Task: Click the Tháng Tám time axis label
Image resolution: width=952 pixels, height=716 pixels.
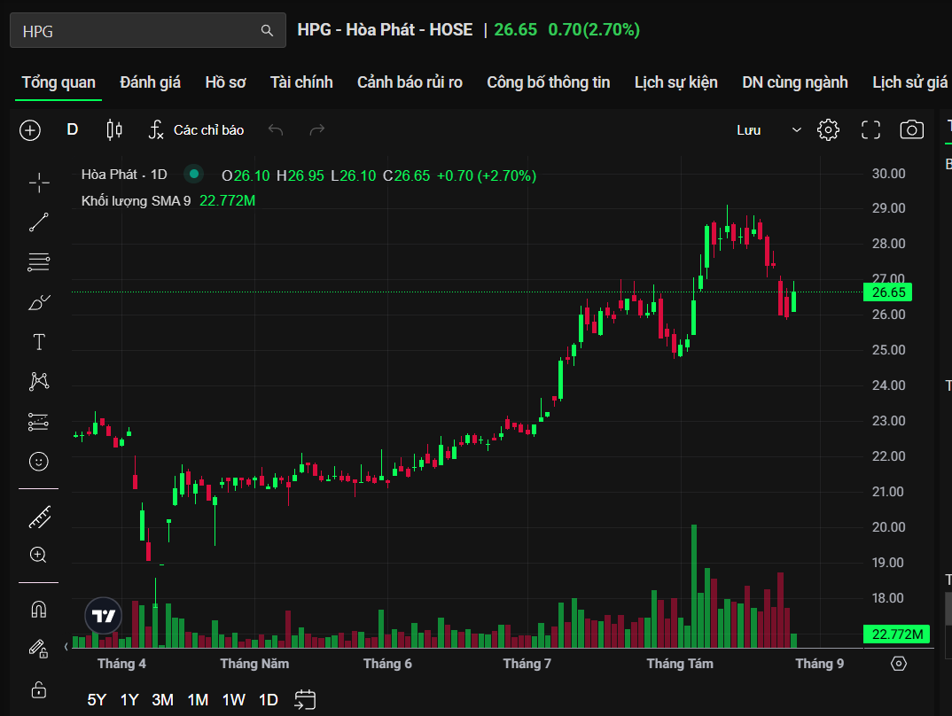Action: point(680,664)
